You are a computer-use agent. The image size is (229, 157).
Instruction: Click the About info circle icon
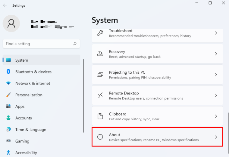[100, 137]
